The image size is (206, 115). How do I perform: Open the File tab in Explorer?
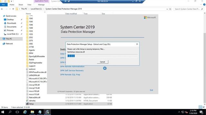point(4,4)
